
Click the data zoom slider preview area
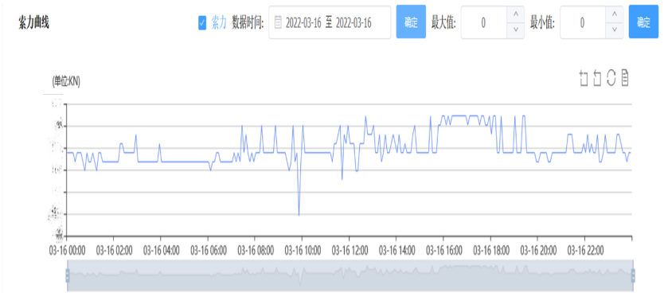click(350, 275)
